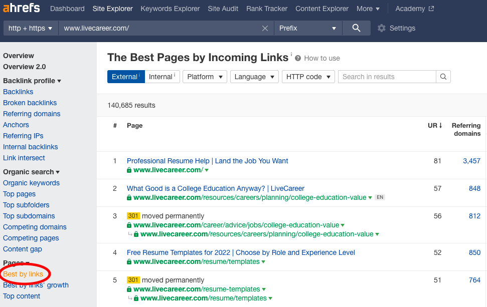Open Link intersect tool
The height and width of the screenshot is (307, 487).
click(x=24, y=158)
